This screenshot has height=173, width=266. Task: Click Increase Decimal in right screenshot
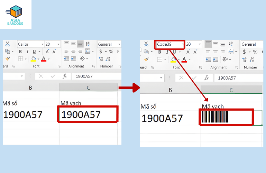click(x=245, y=60)
